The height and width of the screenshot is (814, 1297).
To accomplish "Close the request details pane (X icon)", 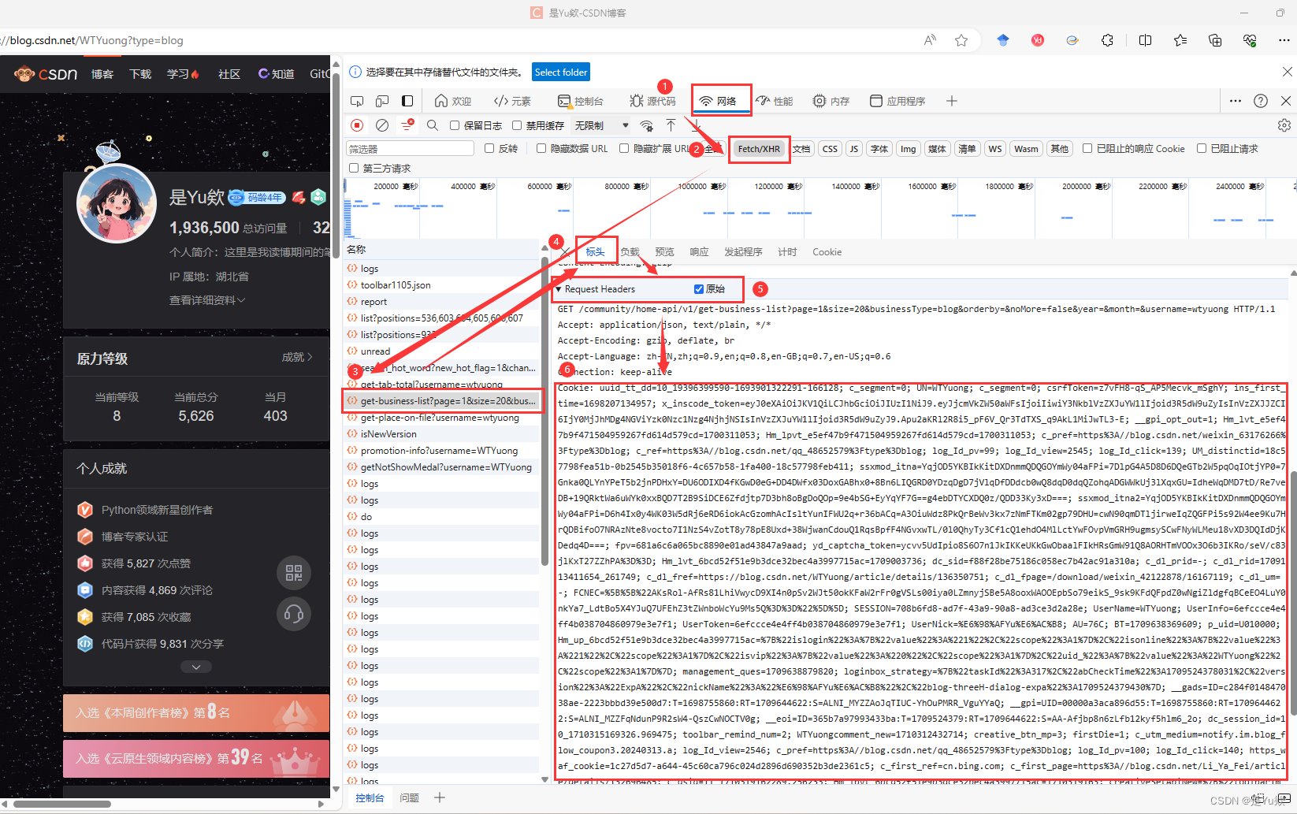I will [x=565, y=252].
